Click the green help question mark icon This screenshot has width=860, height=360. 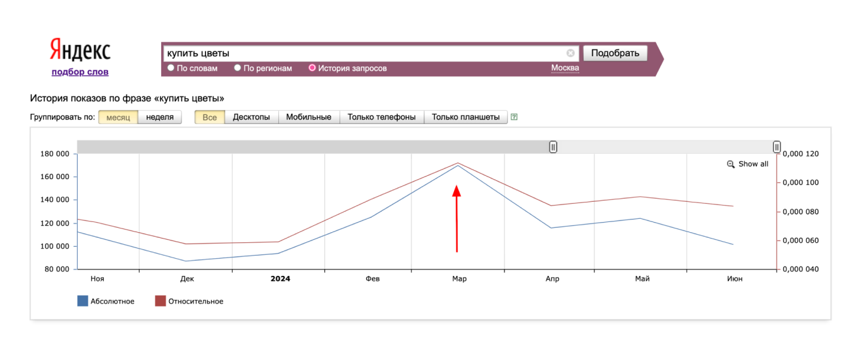coord(514,117)
